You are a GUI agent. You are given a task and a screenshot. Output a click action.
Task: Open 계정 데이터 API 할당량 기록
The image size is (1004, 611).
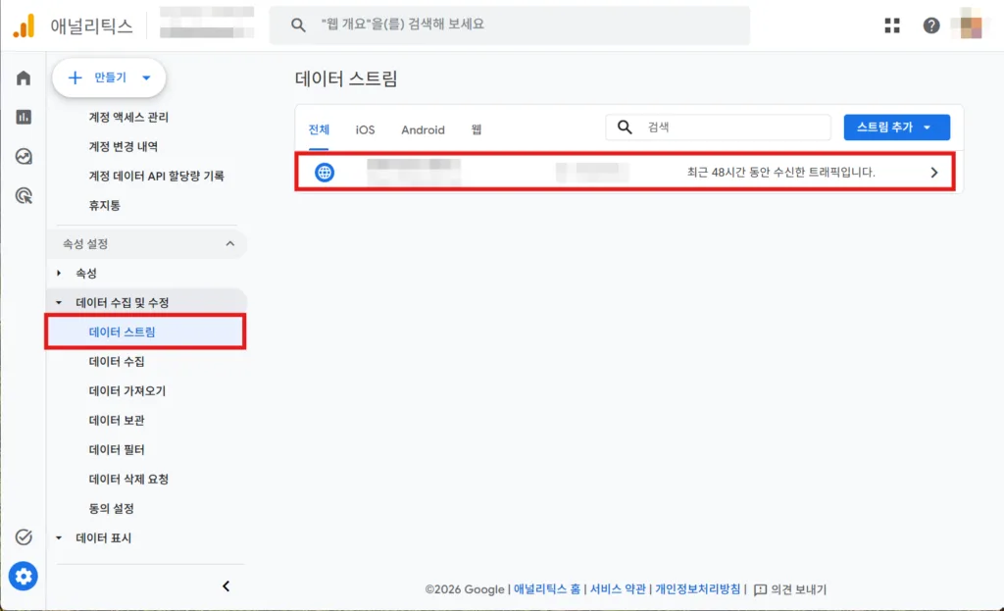click(156, 177)
